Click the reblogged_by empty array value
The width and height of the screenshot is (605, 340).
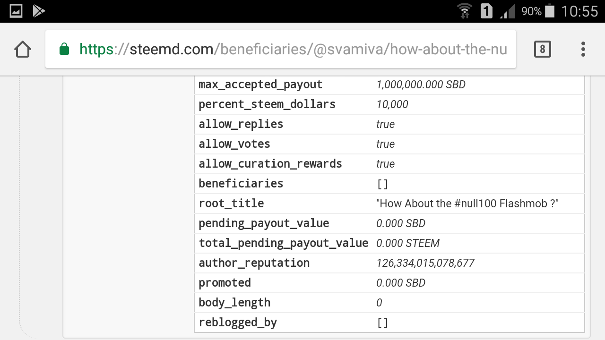[x=382, y=323]
